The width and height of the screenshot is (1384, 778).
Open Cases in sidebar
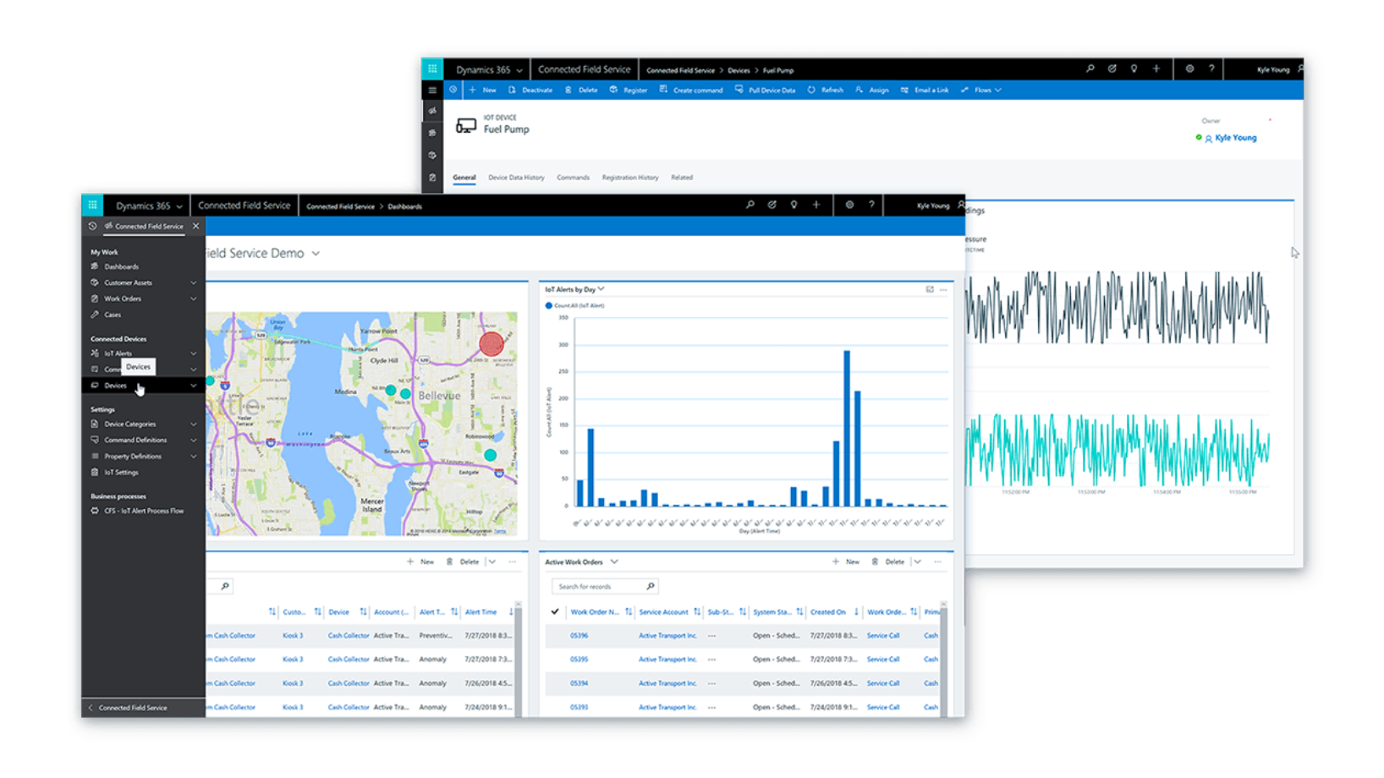[113, 315]
